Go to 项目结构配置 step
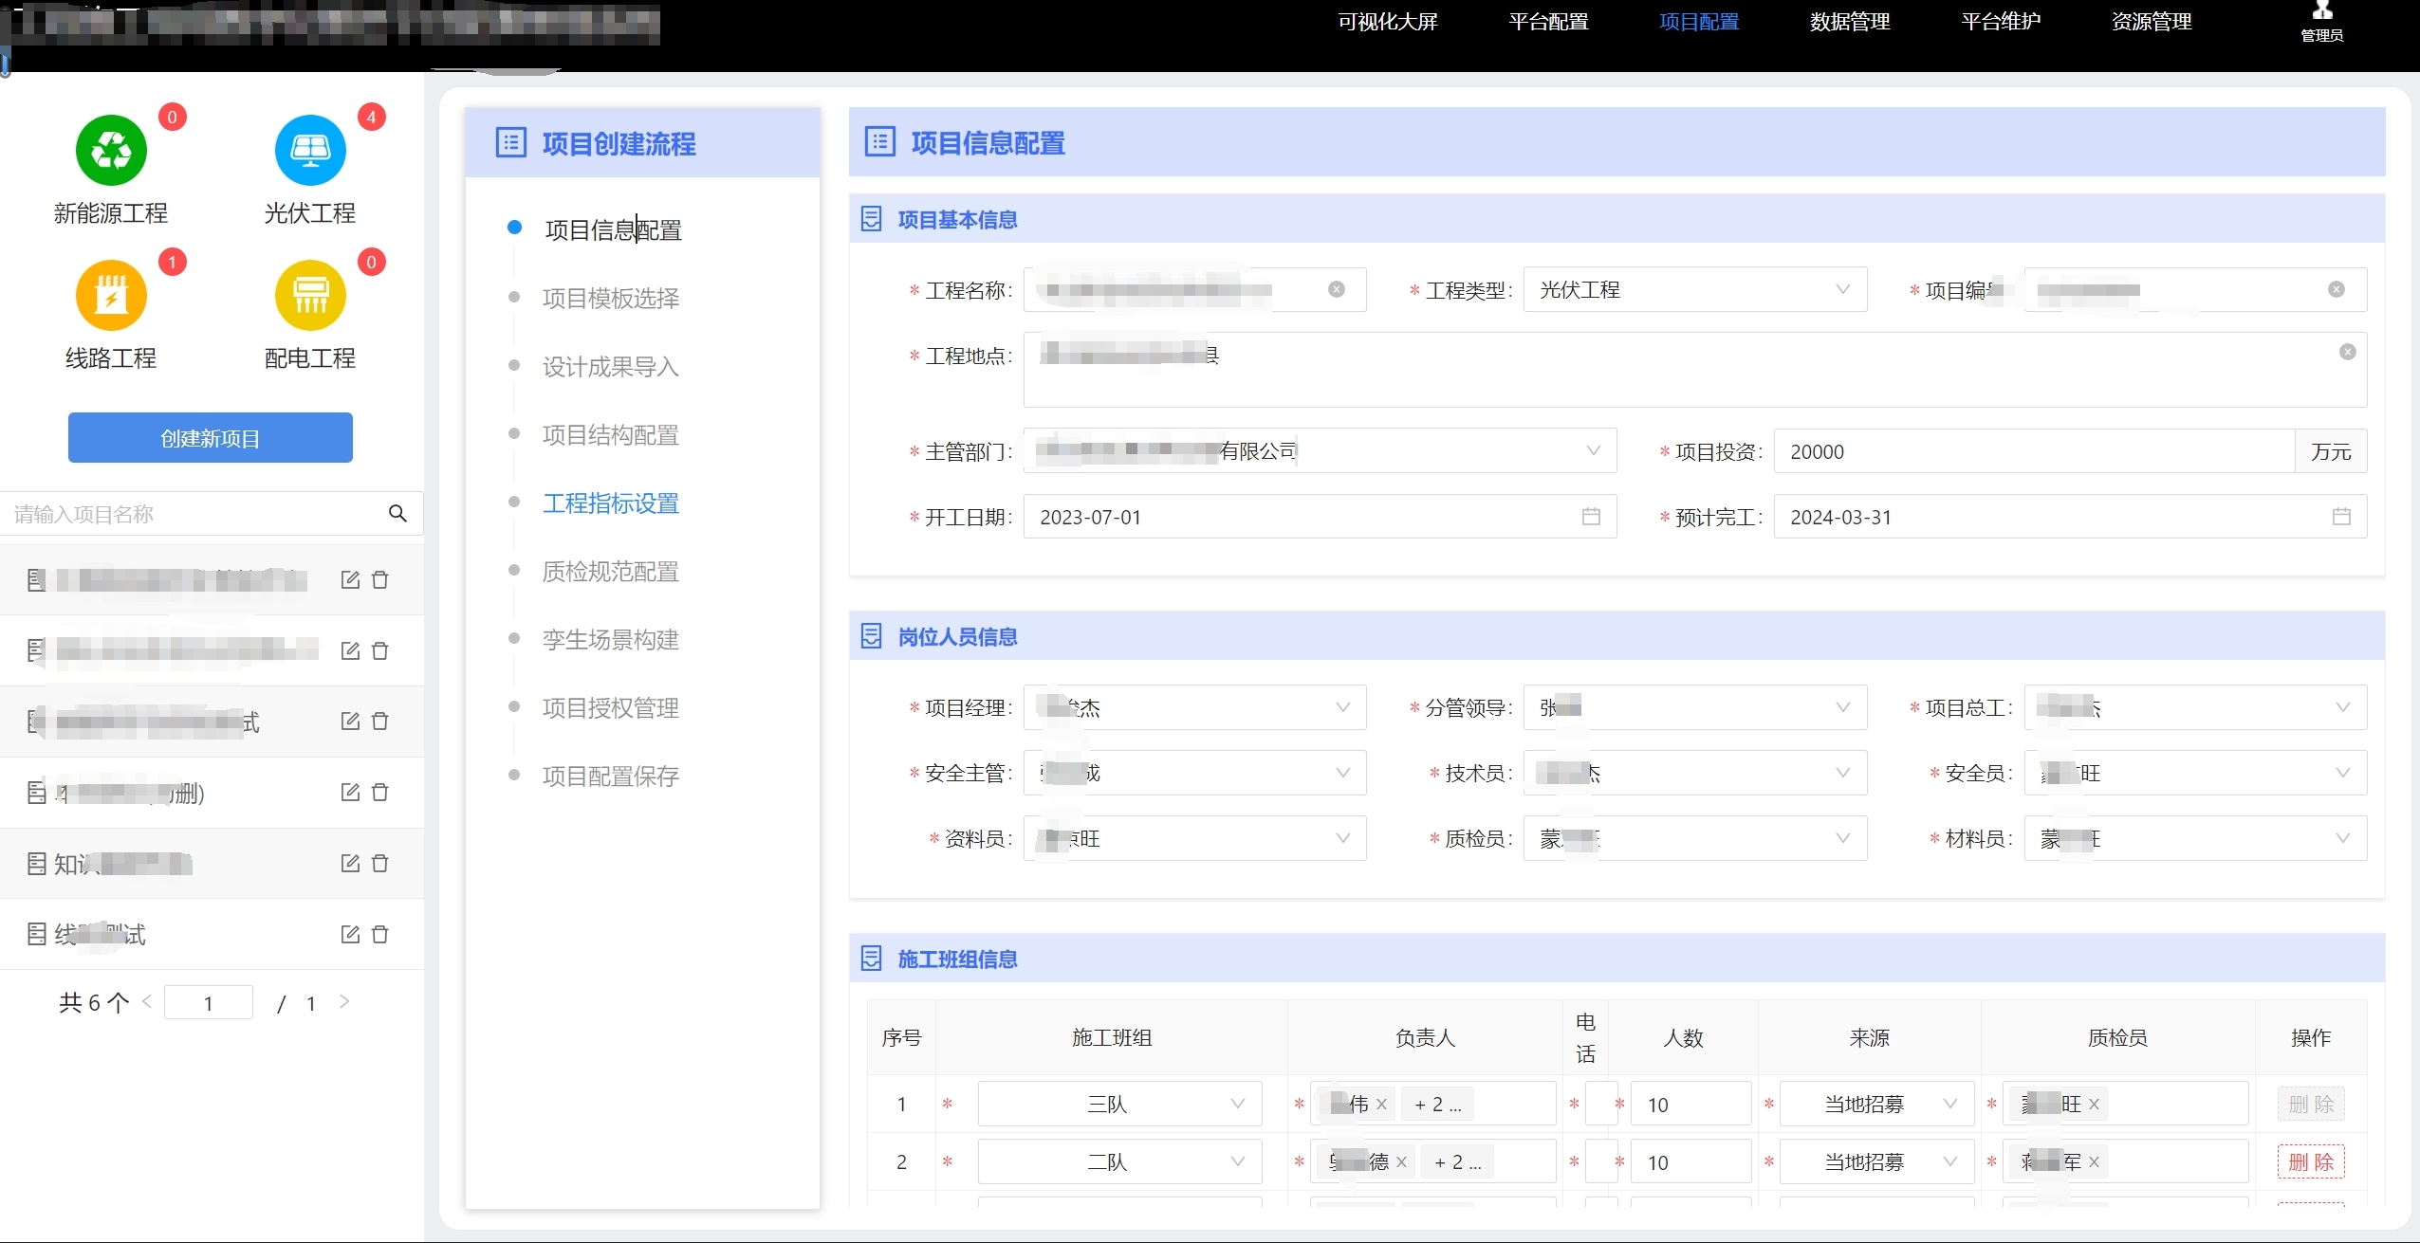This screenshot has height=1243, width=2420. tap(611, 435)
